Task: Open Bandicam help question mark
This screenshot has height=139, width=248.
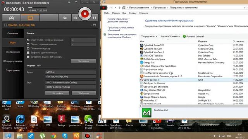Action: [76, 2]
